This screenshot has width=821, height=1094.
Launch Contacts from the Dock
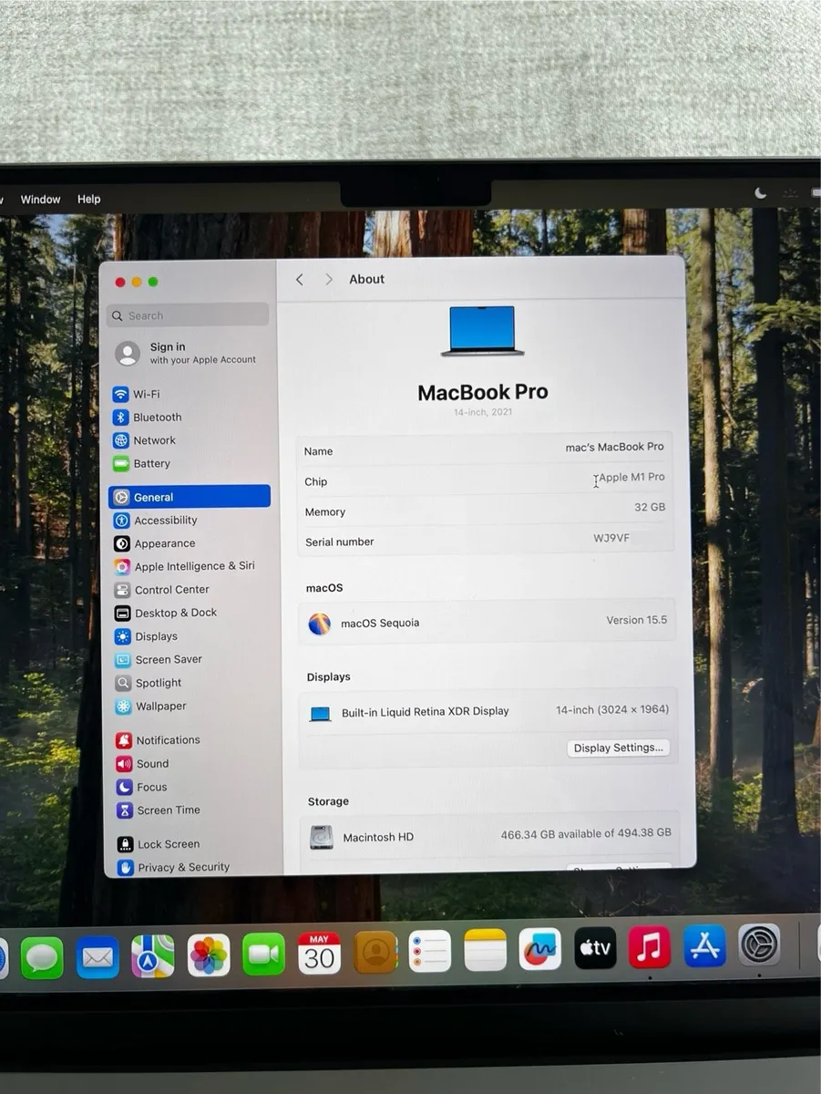coord(375,952)
